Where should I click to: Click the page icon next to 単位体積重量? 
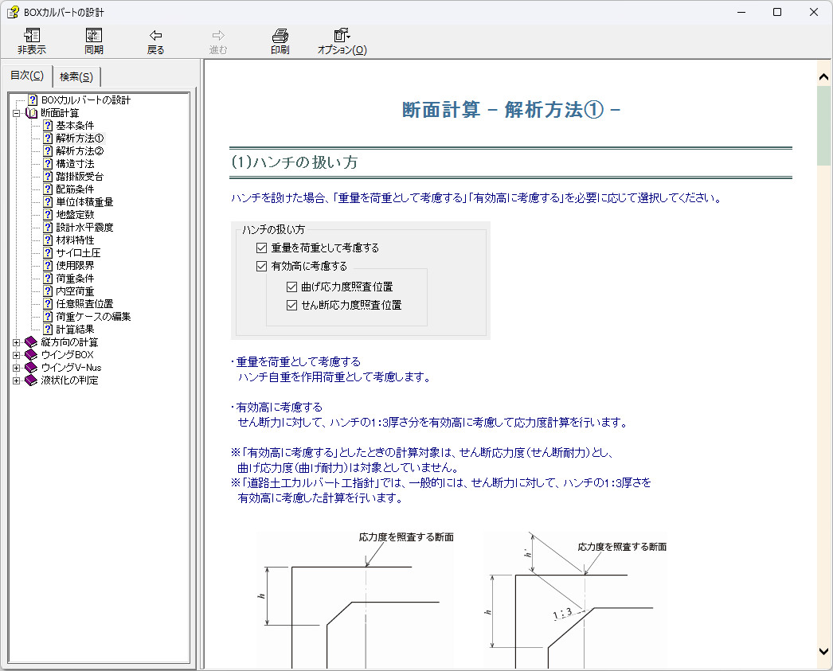[48, 201]
